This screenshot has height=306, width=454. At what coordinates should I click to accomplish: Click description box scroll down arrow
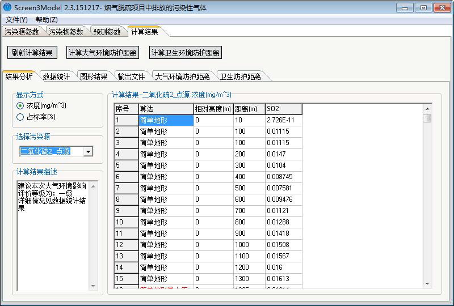coord(93,286)
